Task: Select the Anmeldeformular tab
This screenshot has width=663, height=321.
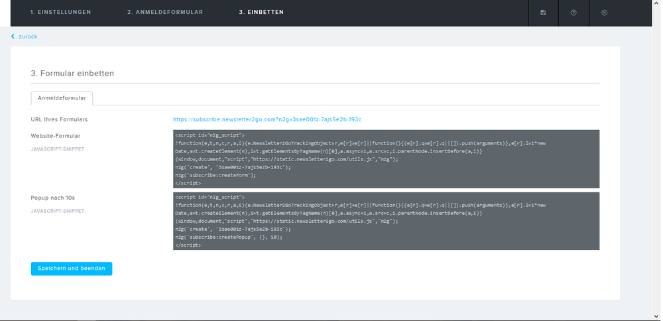Action: 62,98
